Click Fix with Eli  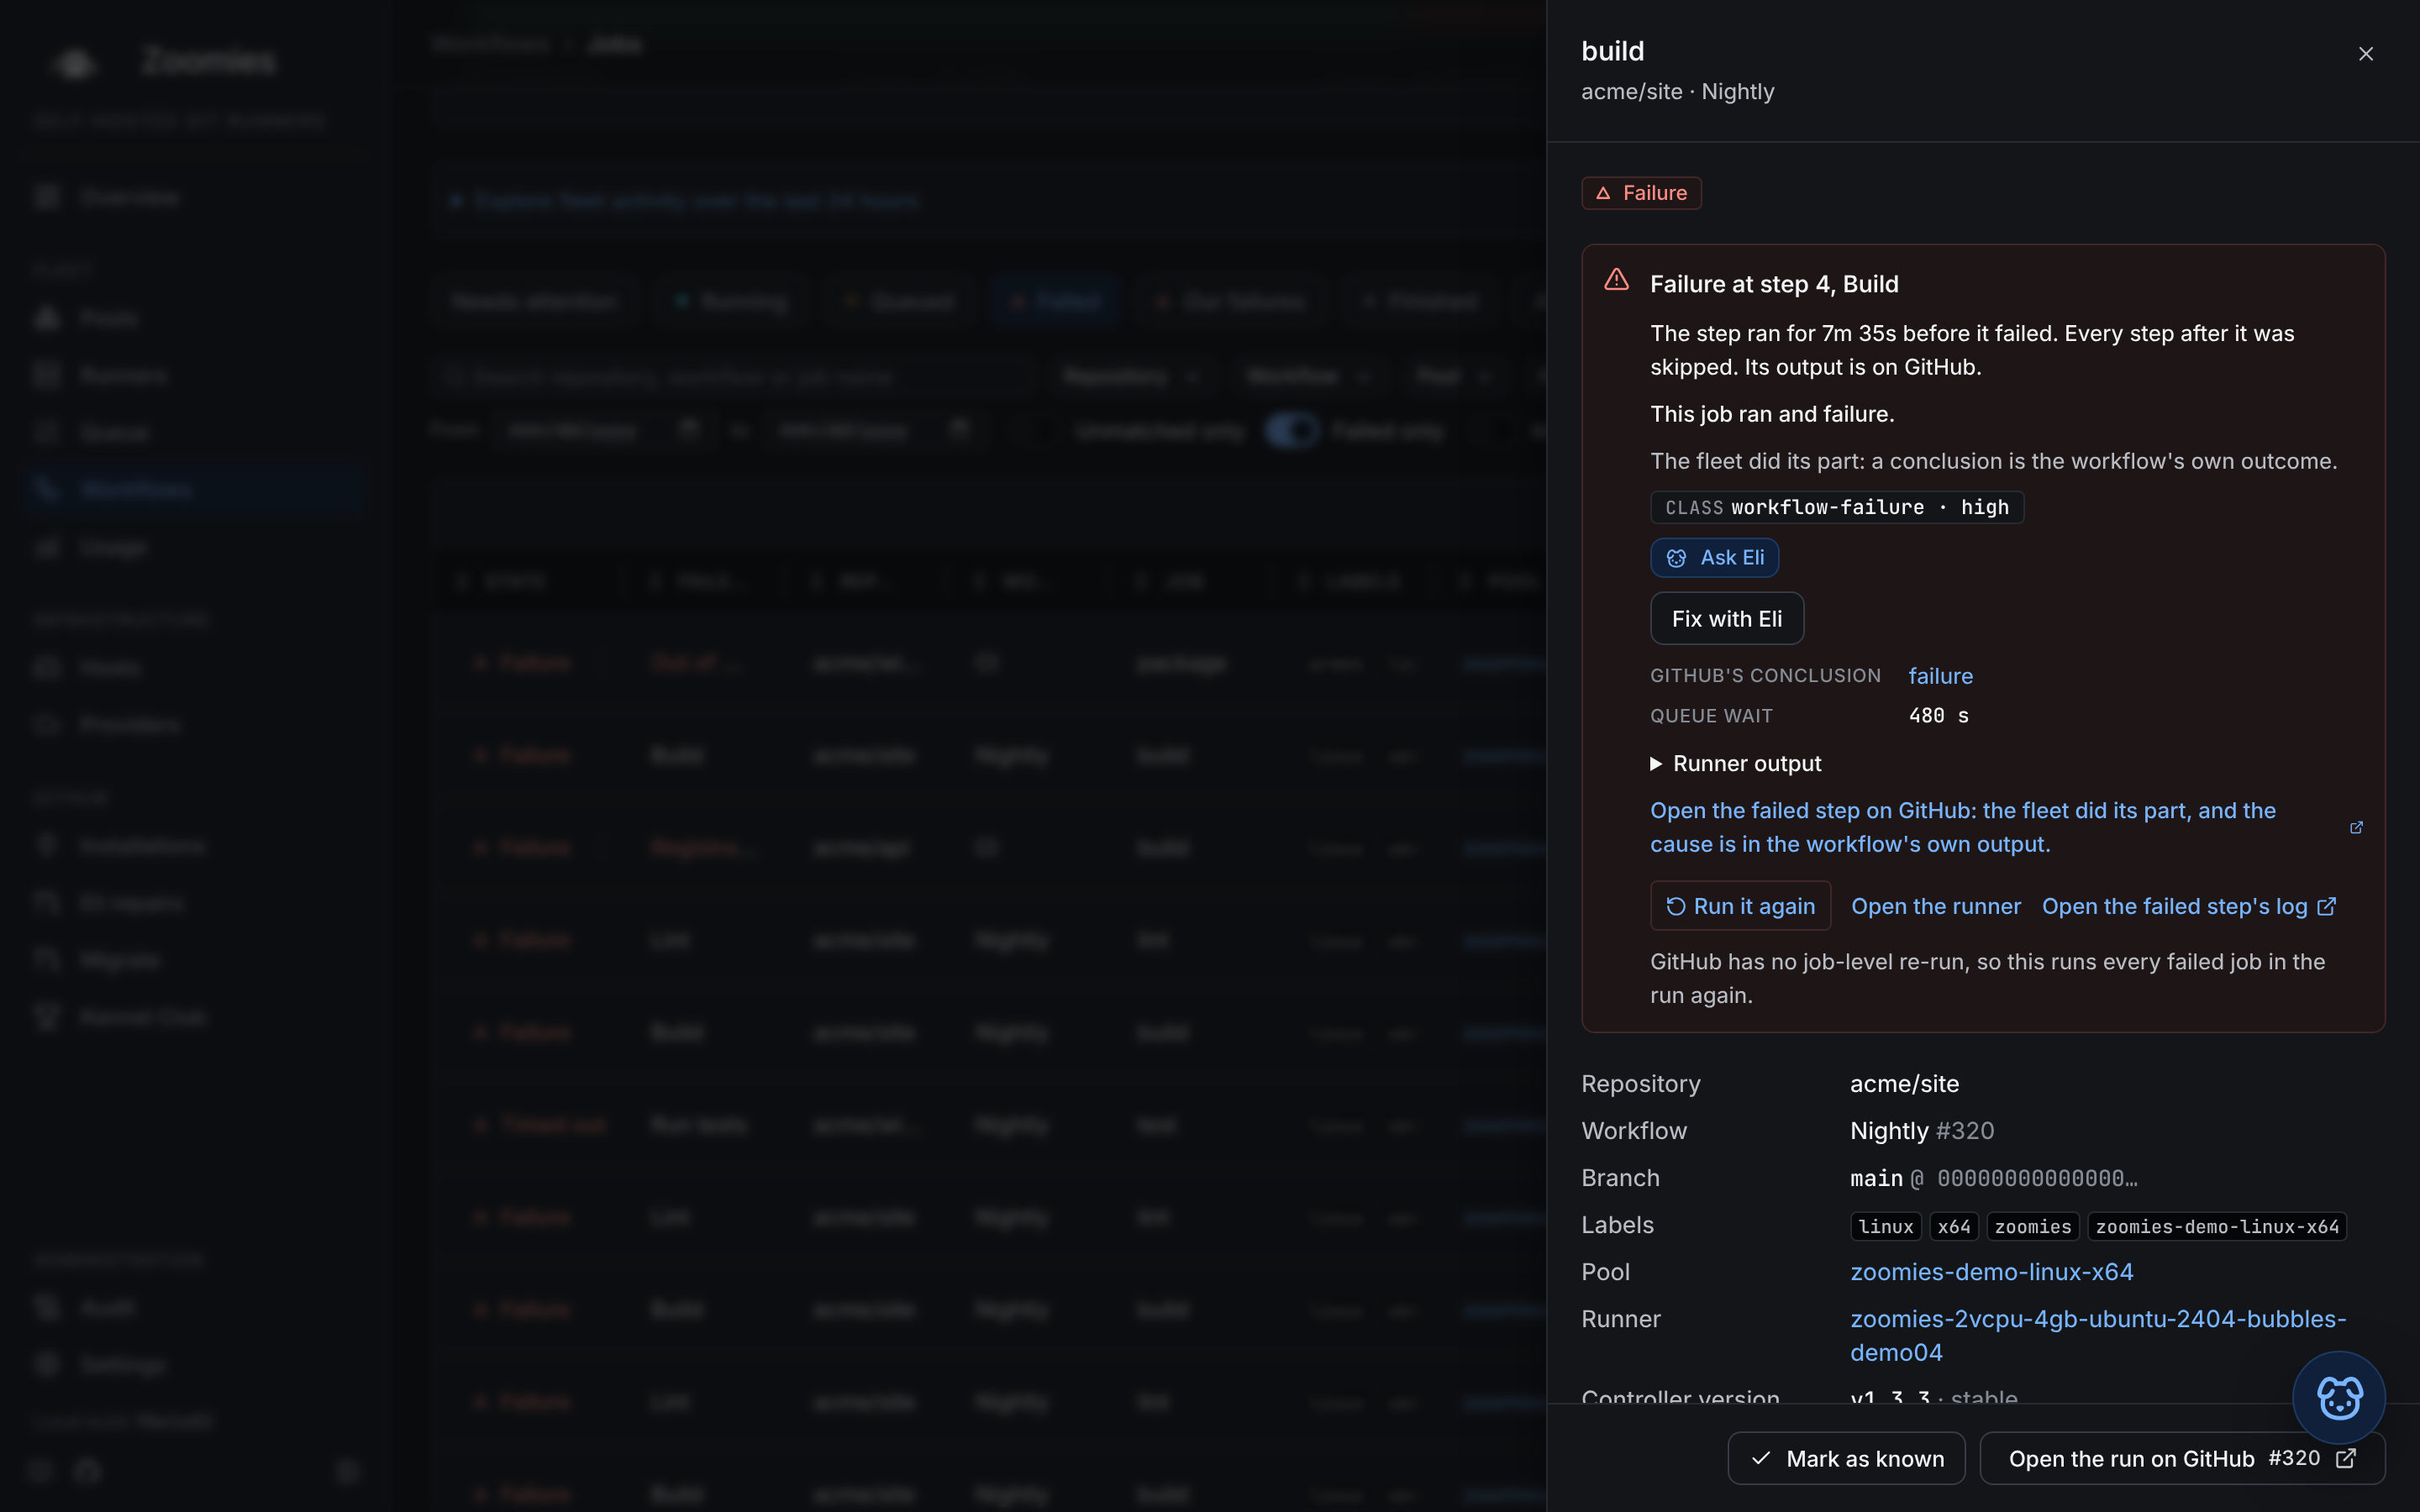point(1727,619)
